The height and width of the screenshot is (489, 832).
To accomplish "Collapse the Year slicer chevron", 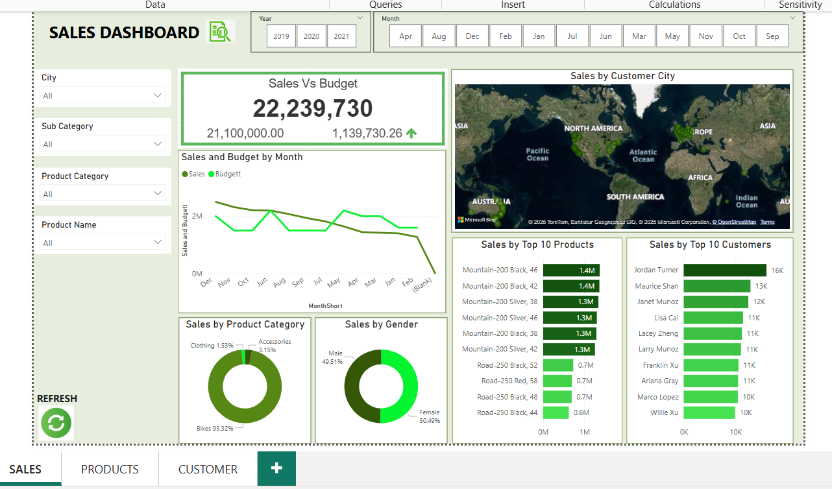I will (361, 18).
